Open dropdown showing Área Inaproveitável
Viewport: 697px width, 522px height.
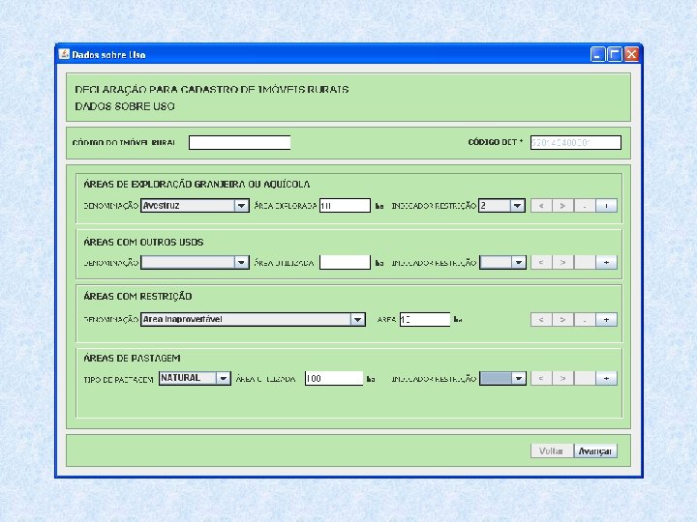[253, 320]
